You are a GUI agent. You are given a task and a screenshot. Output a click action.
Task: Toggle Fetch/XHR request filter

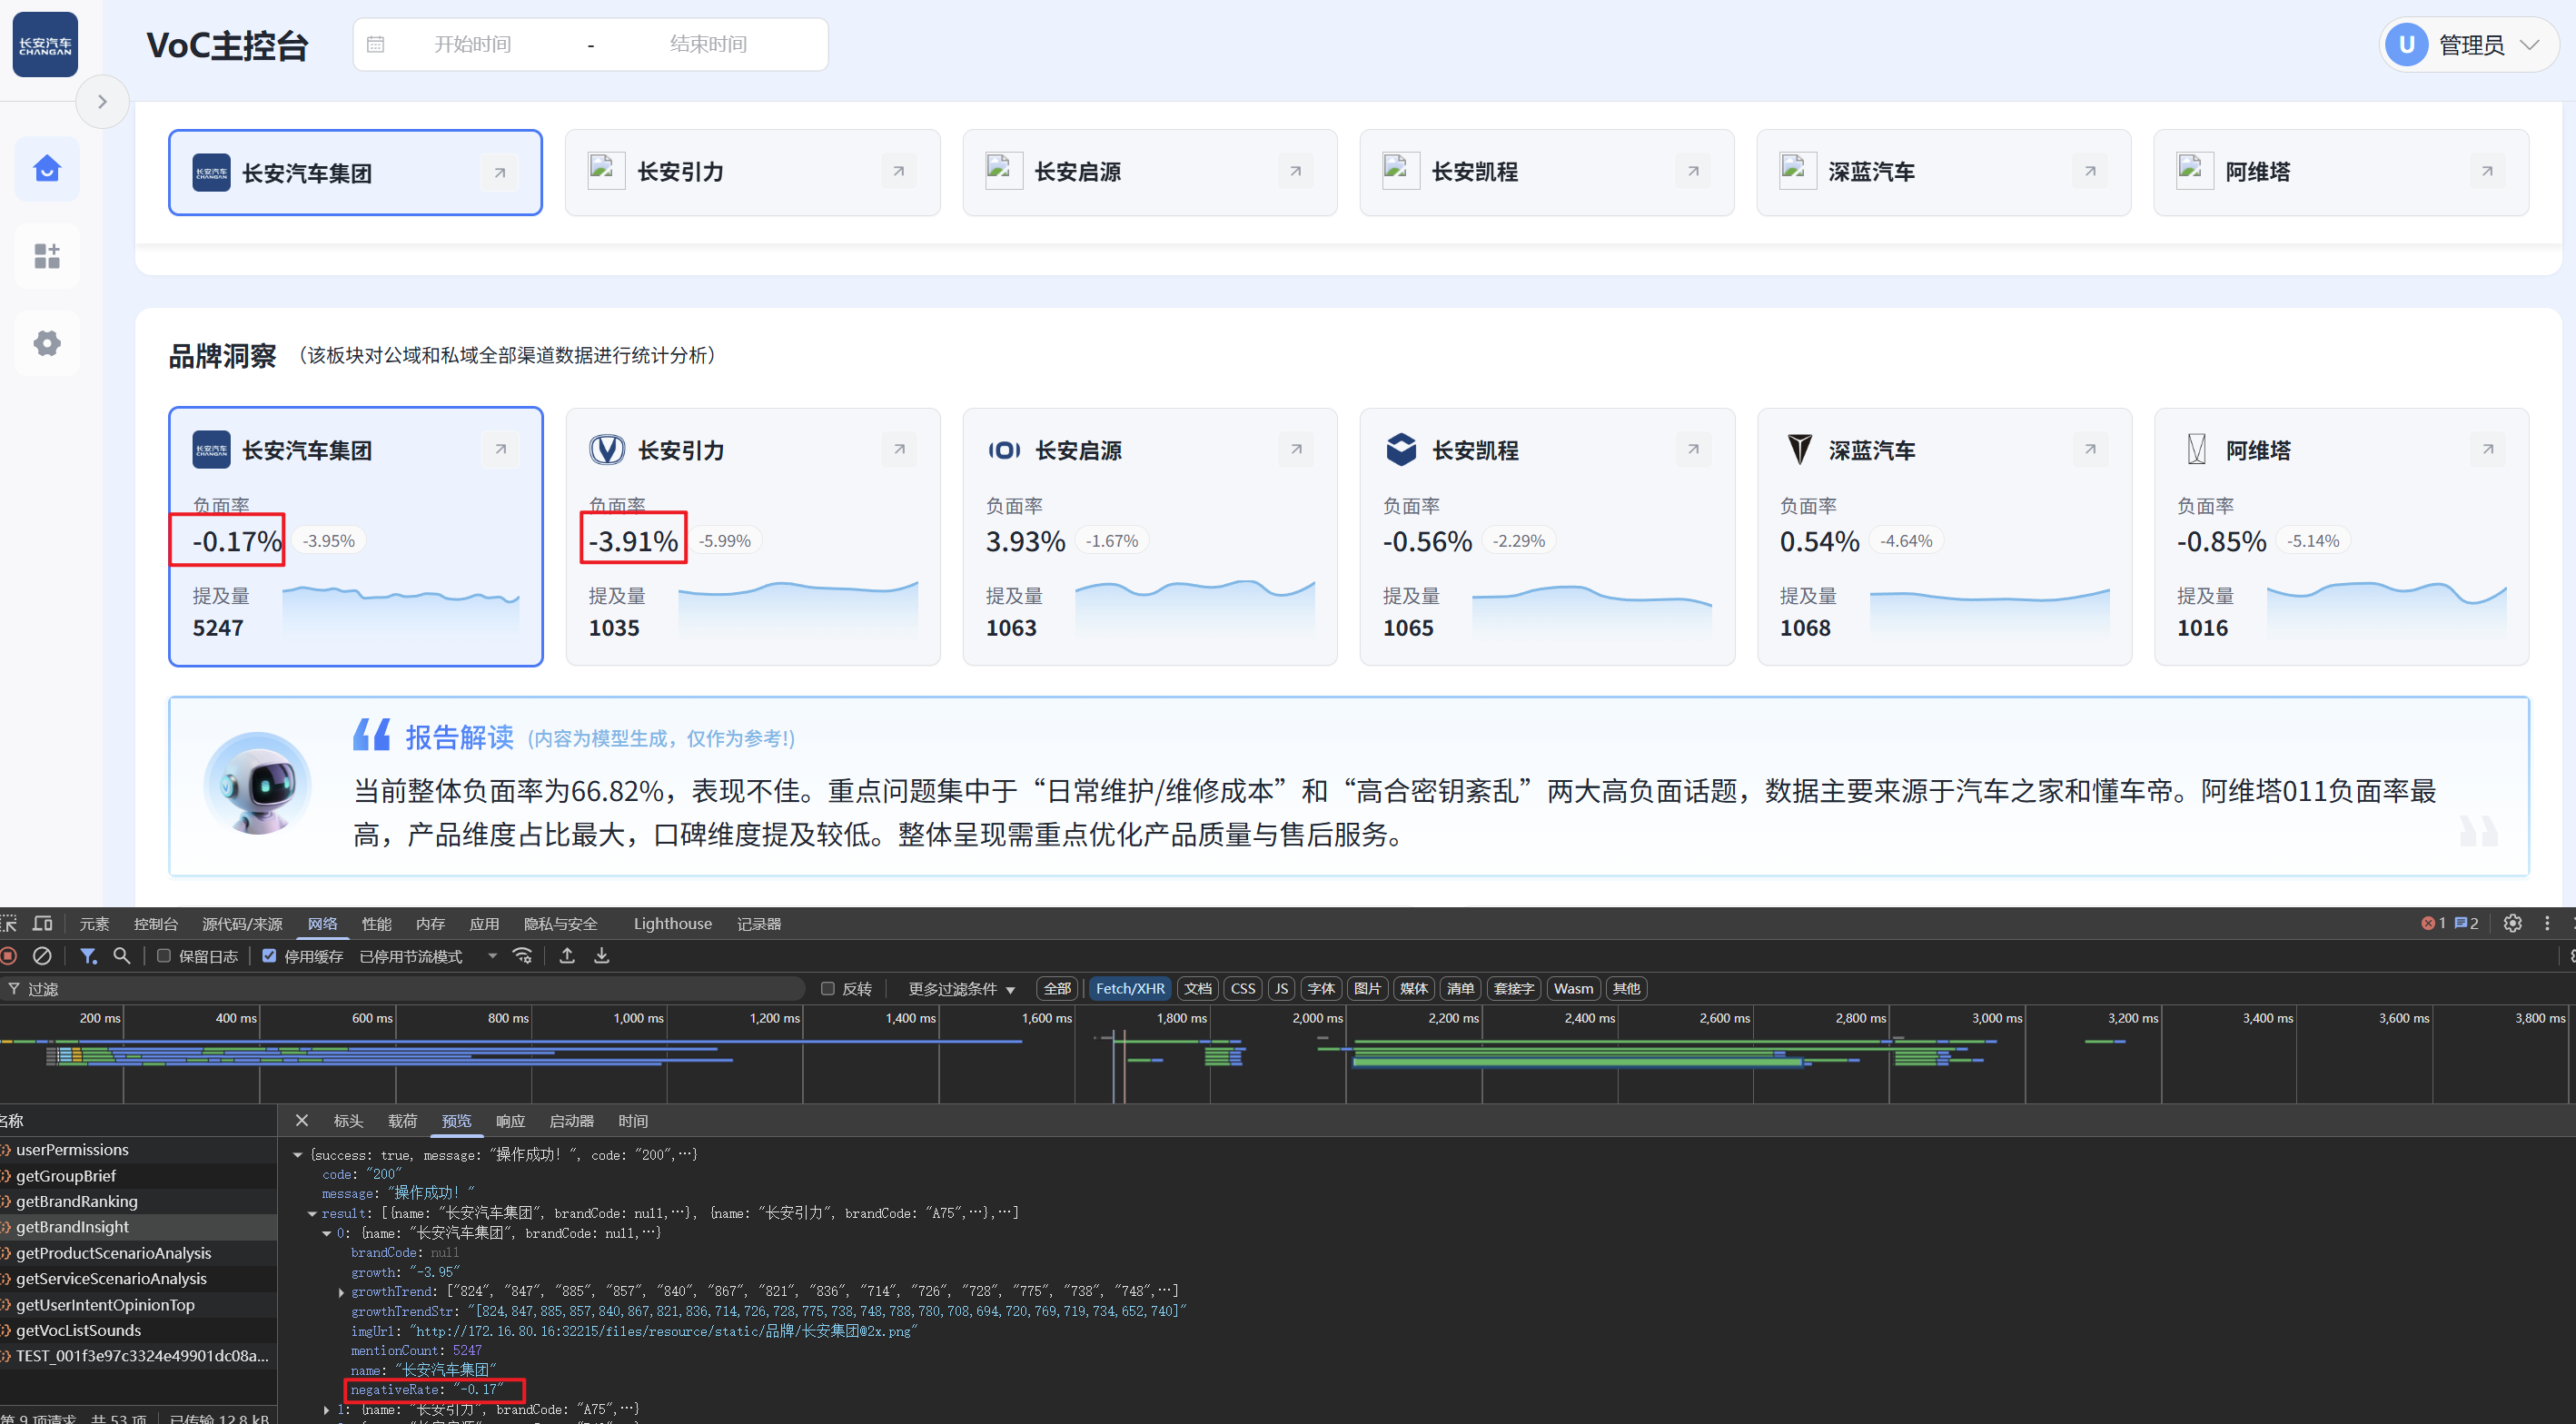(x=1130, y=988)
